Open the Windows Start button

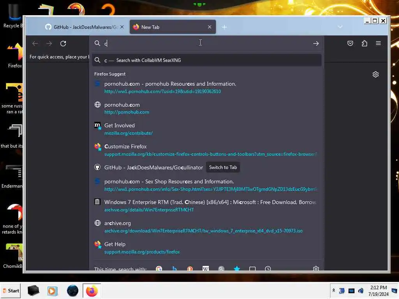coord(11,290)
